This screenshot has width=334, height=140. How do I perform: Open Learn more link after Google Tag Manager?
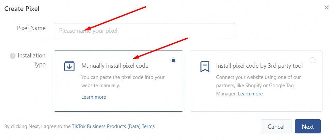(250, 94)
